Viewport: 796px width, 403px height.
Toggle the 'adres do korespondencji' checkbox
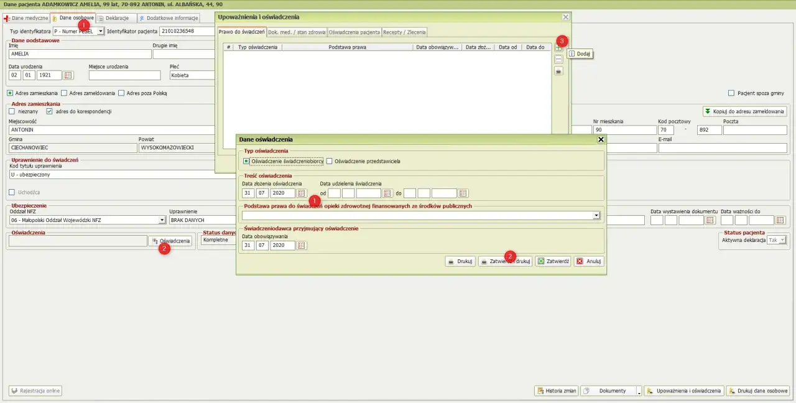(49, 111)
